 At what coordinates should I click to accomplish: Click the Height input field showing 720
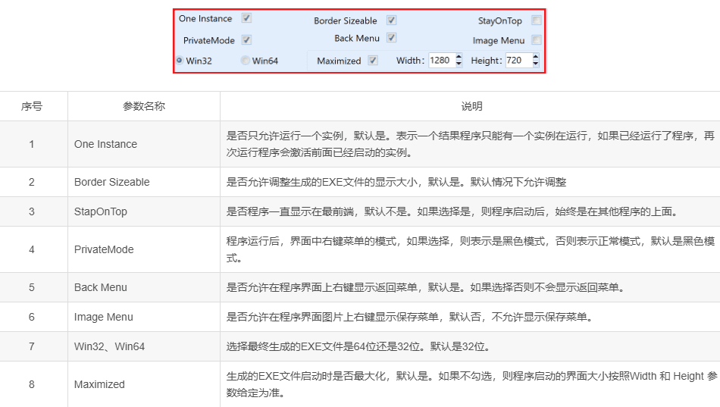[518, 61]
